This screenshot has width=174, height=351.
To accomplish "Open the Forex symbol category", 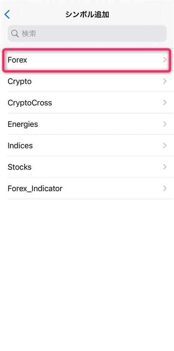I will coord(87,60).
